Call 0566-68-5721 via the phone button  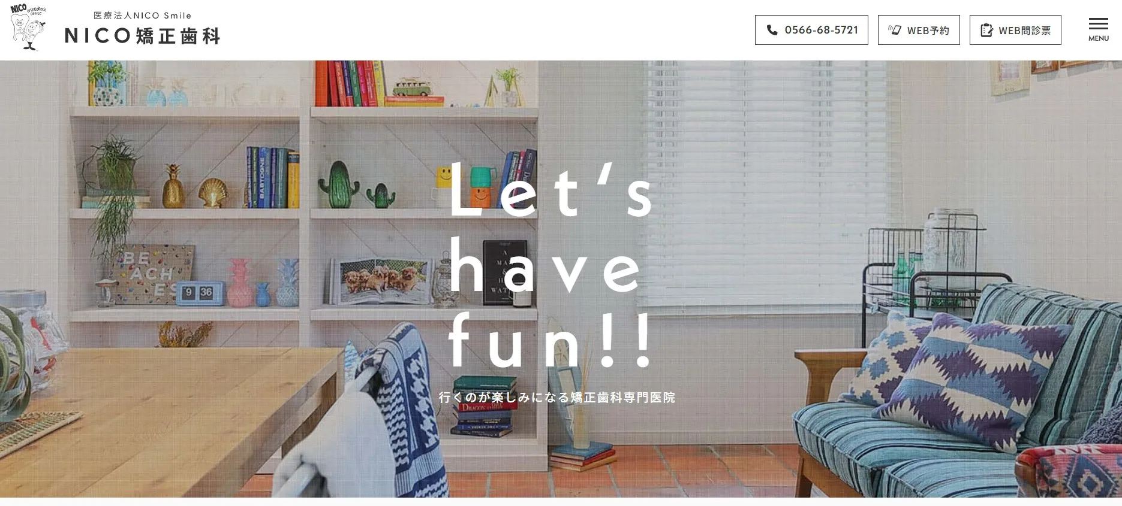coord(811,30)
